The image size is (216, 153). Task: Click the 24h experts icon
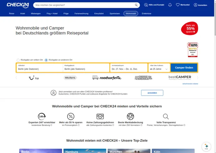(x=42, y=116)
